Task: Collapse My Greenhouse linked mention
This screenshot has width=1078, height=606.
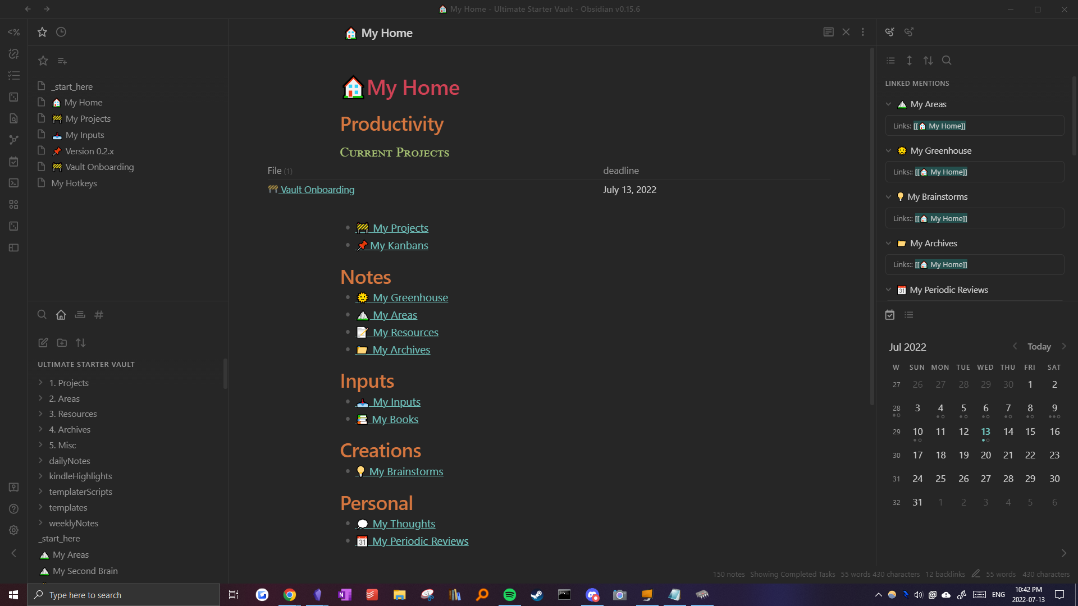Action: click(888, 150)
